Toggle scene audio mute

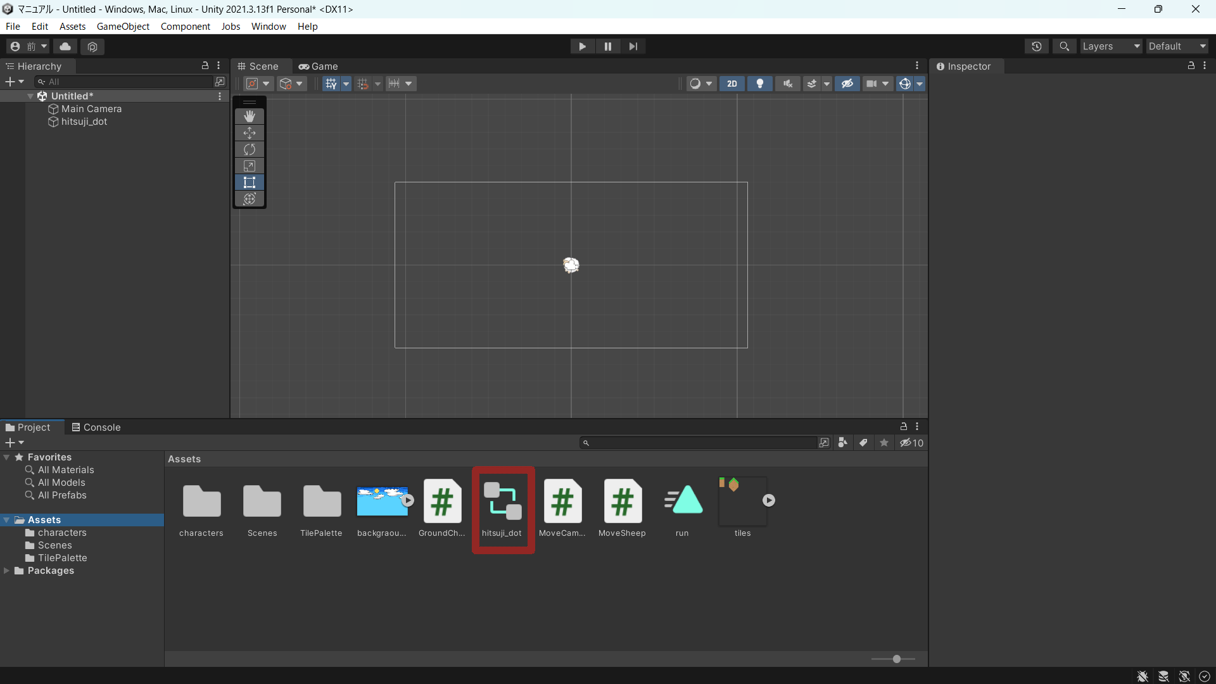tap(787, 84)
